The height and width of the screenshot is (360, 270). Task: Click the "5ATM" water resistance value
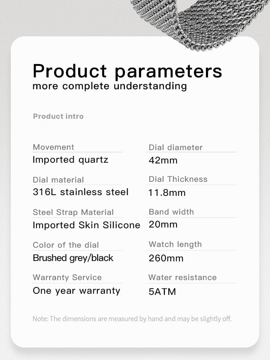pos(162,291)
